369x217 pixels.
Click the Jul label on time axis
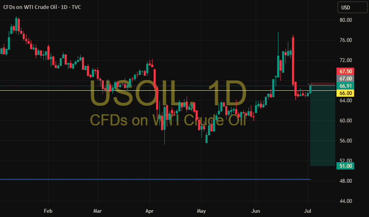coord(307,211)
